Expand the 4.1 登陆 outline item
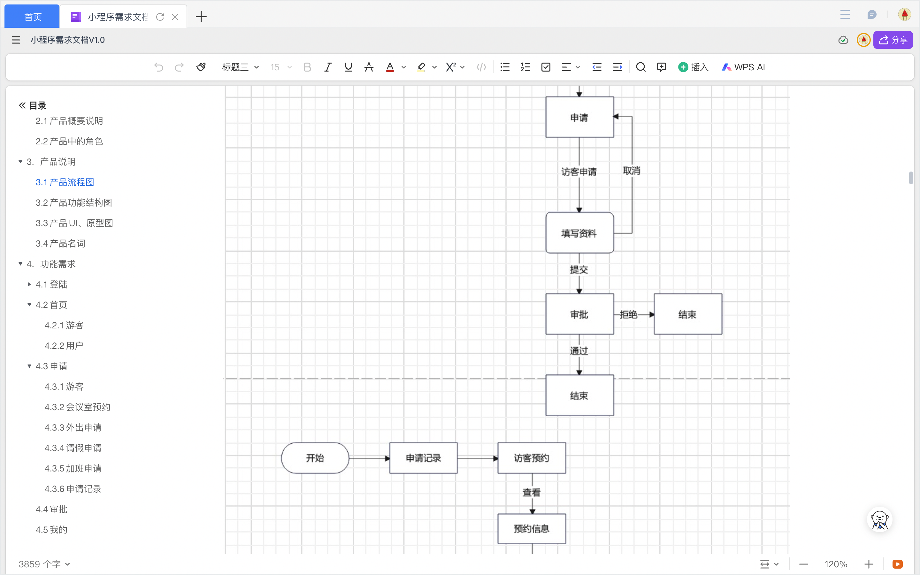The width and height of the screenshot is (920, 575). pyautogui.click(x=29, y=284)
